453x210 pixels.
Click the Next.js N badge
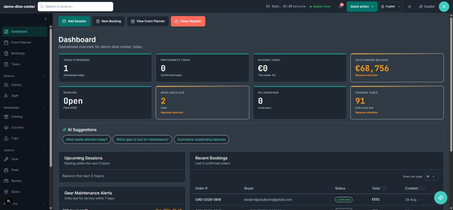click(9, 201)
